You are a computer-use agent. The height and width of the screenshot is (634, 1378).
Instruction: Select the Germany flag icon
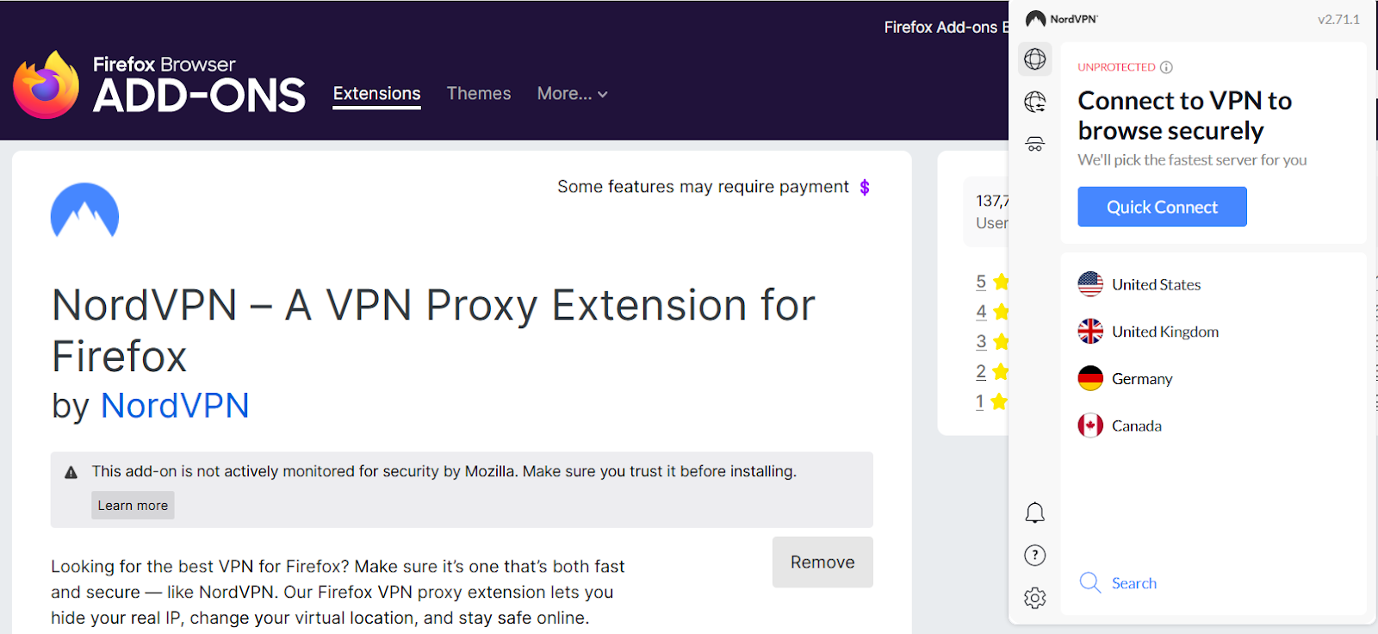pos(1090,378)
